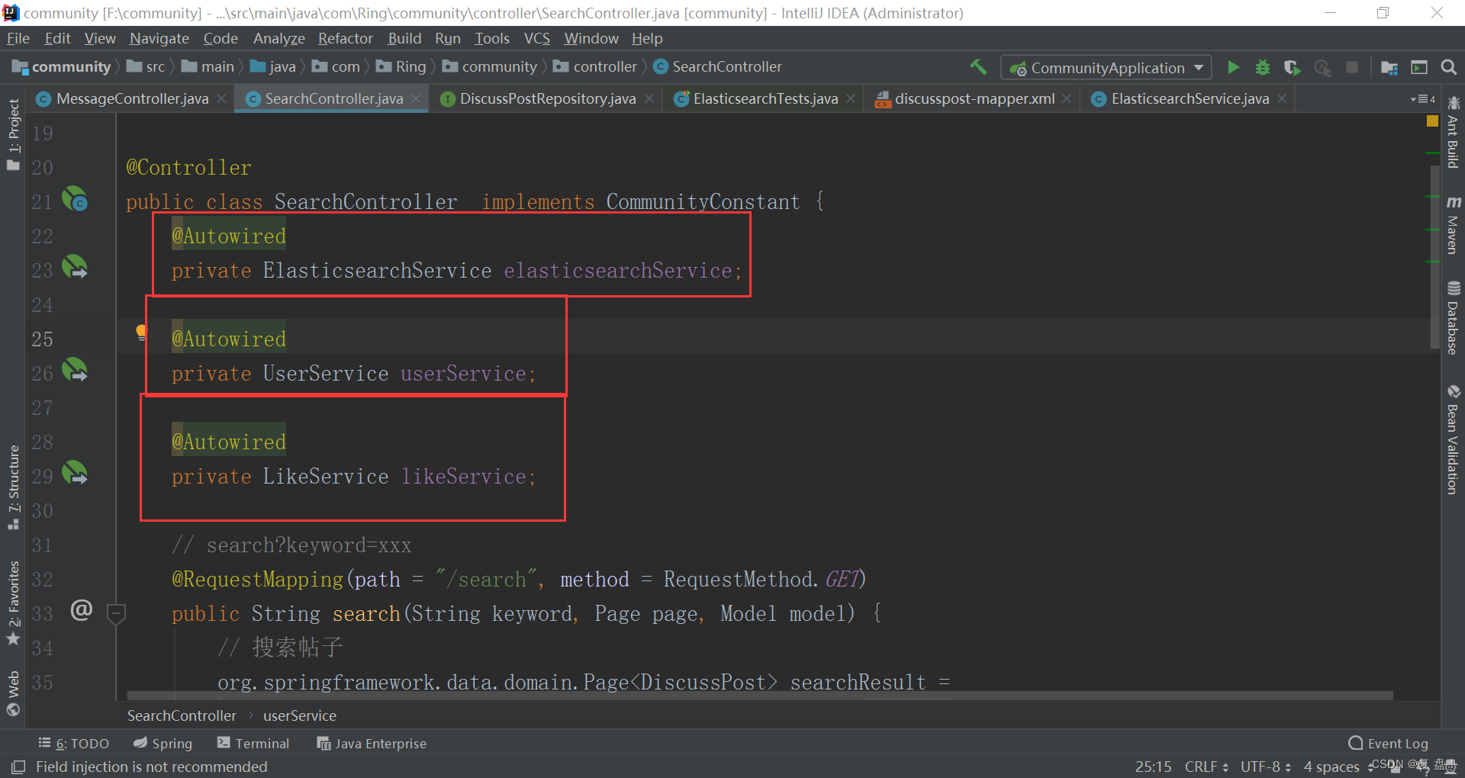Open the Event Log
The height and width of the screenshot is (778, 1465).
point(1389,743)
